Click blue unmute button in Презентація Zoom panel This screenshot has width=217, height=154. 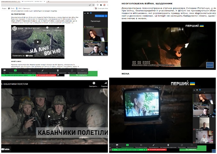coord(100,16)
